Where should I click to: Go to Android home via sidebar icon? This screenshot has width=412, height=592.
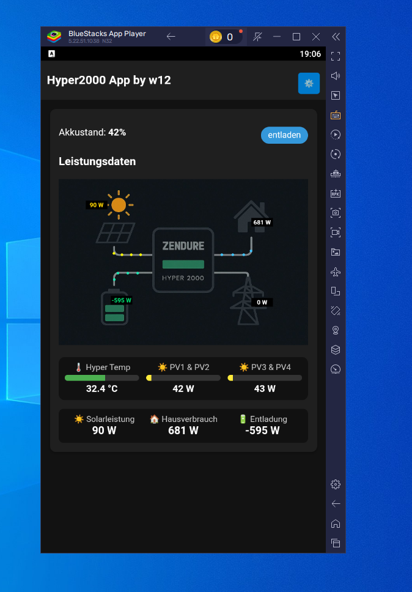[335, 524]
